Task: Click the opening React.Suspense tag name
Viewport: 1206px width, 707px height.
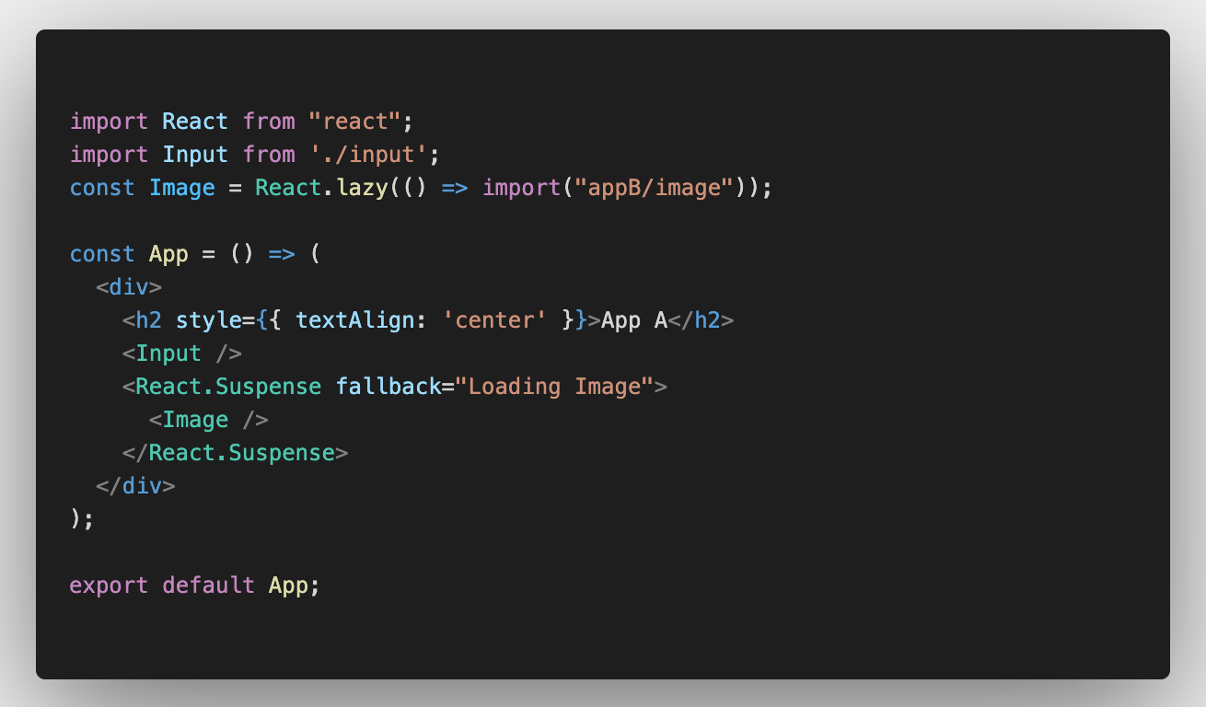Action: [228, 387]
